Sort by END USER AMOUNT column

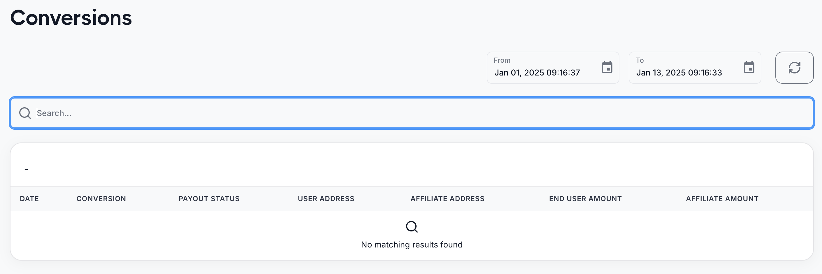click(x=585, y=199)
